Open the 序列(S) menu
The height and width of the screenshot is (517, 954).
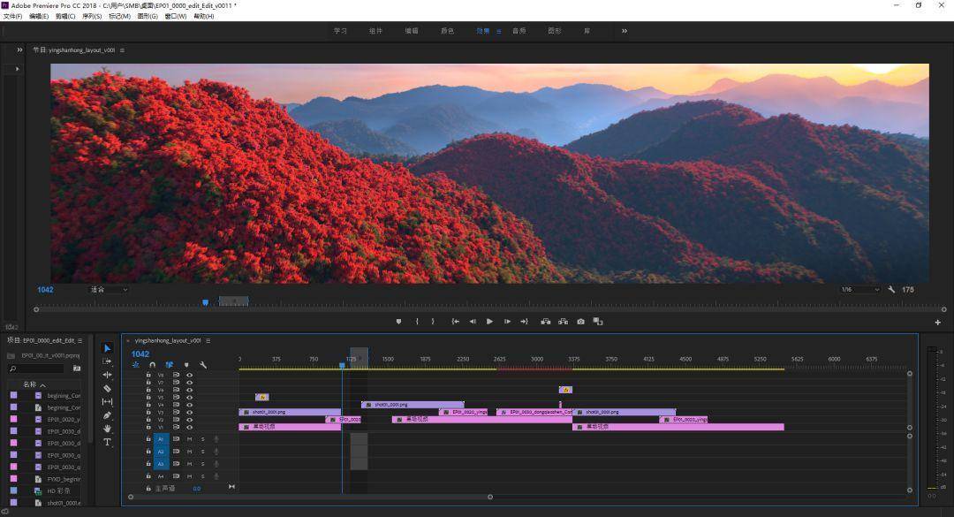(92, 16)
